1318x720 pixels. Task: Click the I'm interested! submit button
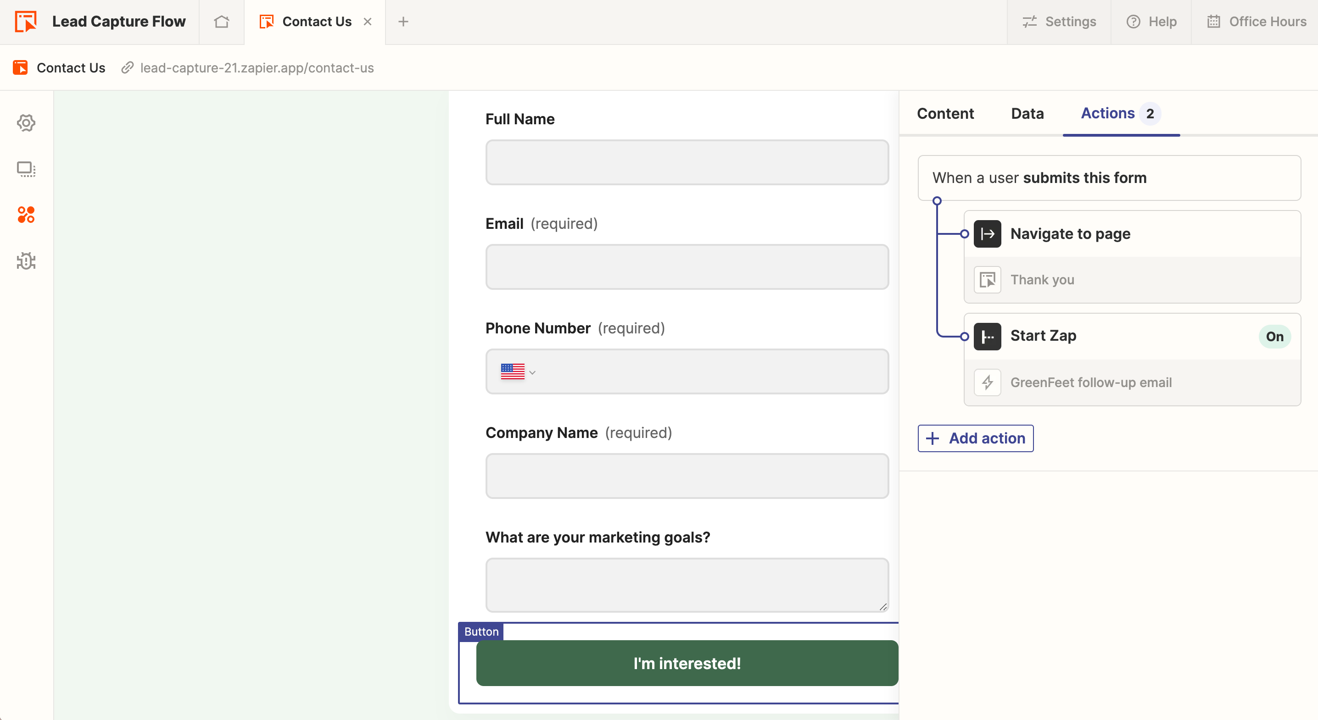point(687,663)
